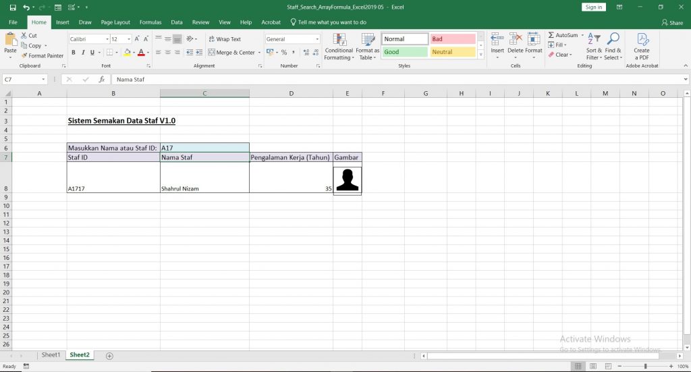Toggle Wrap Text
Viewport: 691px width, 372px height.
point(224,38)
